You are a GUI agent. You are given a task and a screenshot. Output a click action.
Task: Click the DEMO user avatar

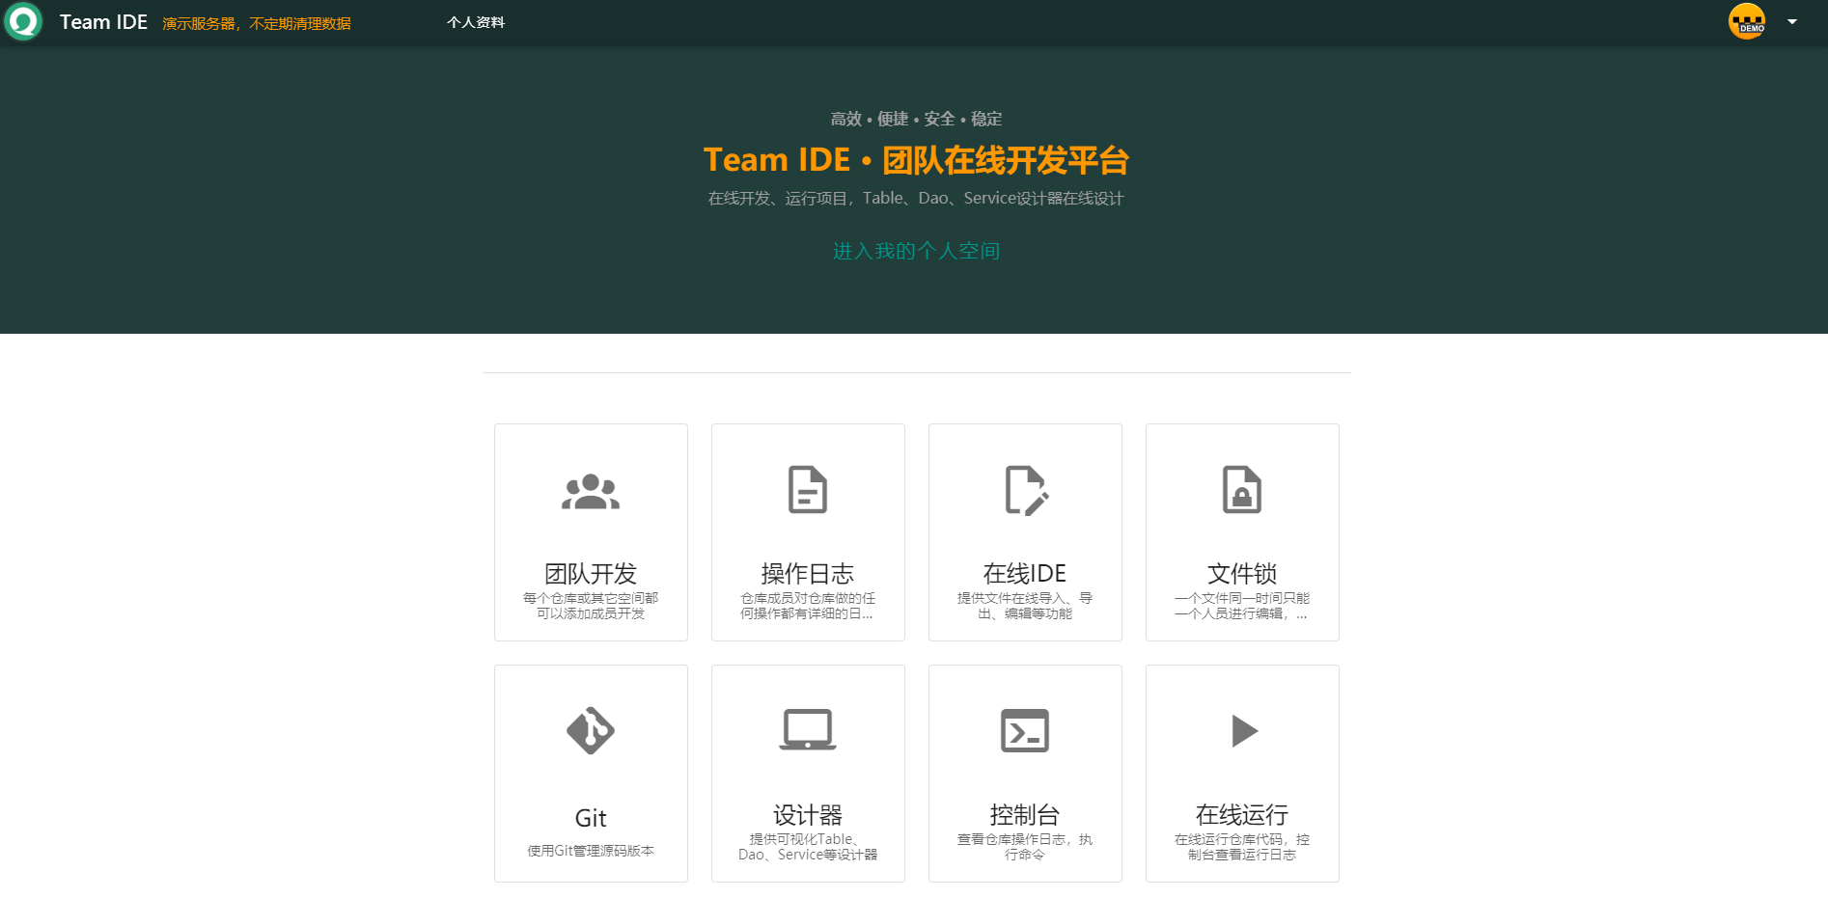1748,21
